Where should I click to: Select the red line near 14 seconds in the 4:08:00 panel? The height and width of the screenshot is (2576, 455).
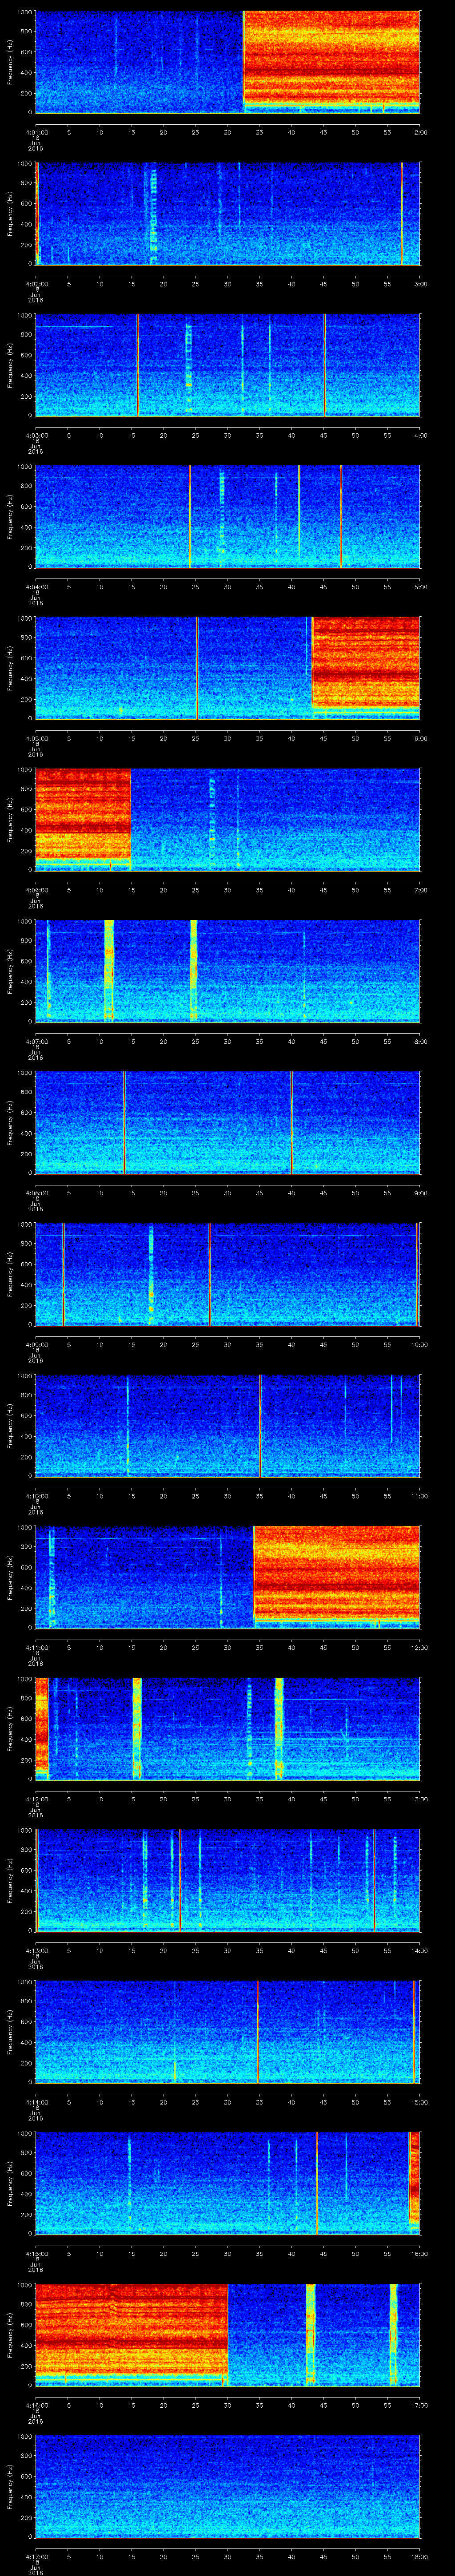coord(124,1122)
